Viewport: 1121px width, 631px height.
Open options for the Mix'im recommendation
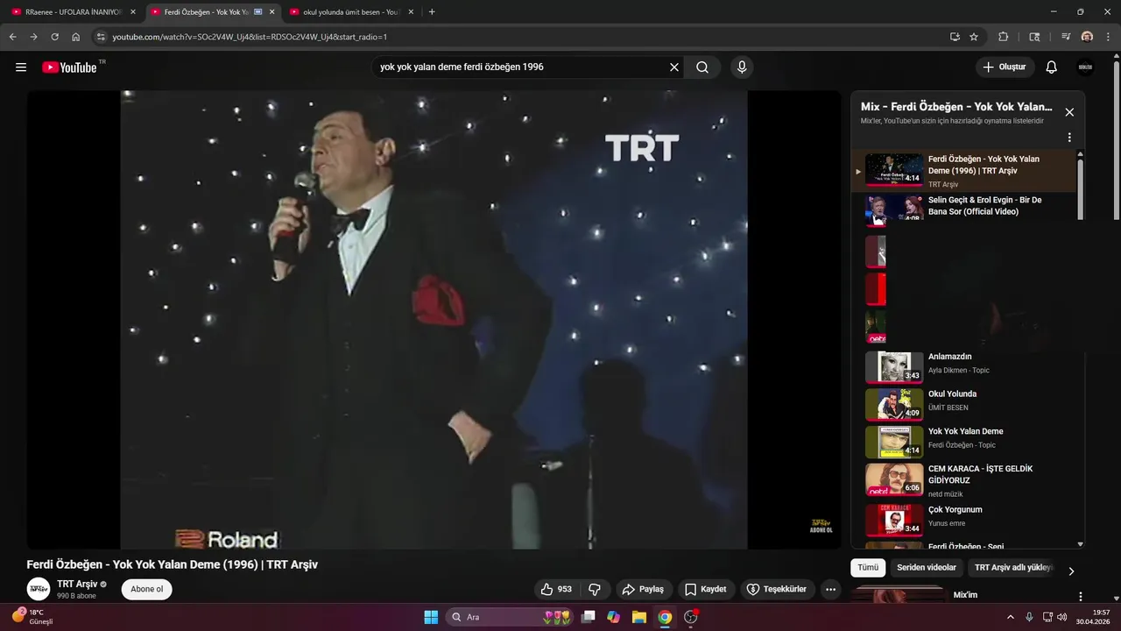pyautogui.click(x=1080, y=597)
